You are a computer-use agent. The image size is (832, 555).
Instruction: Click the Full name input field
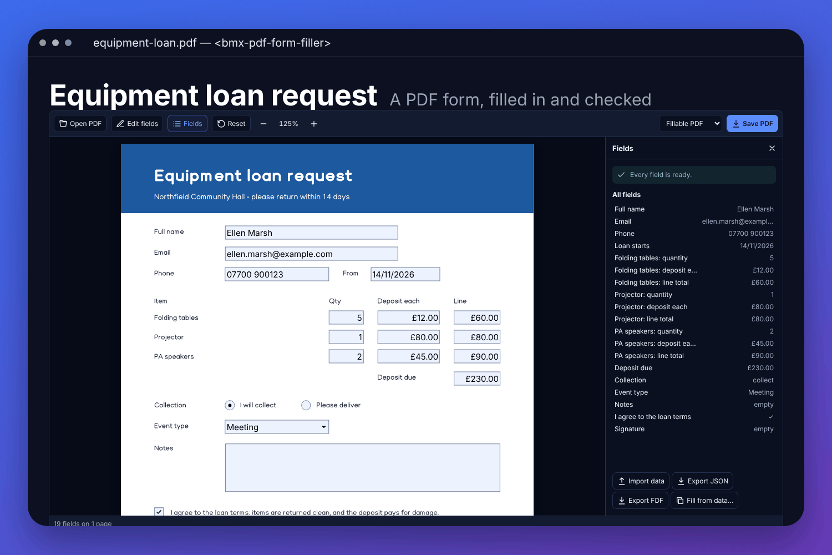311,233
